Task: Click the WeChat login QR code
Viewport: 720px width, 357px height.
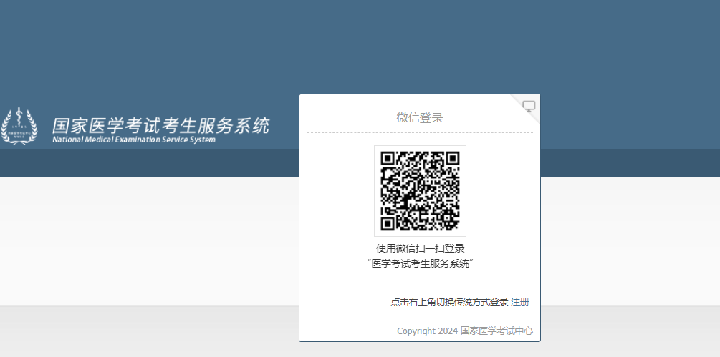Action: tap(420, 190)
